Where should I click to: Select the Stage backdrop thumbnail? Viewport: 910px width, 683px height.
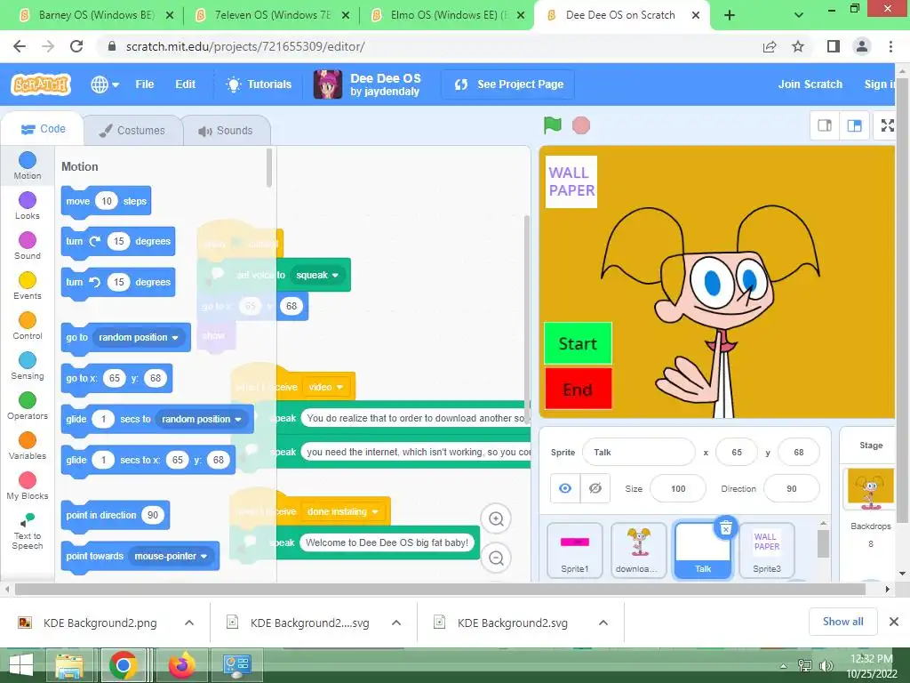click(x=870, y=489)
